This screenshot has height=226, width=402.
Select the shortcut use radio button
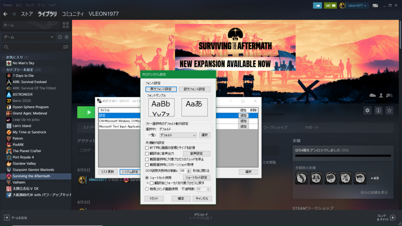pos(147,178)
